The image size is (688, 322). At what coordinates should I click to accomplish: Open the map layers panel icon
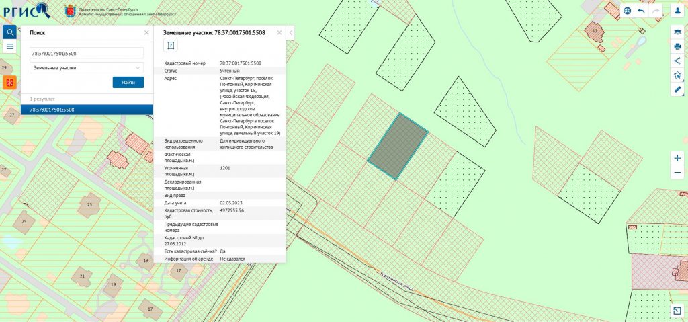[677, 32]
